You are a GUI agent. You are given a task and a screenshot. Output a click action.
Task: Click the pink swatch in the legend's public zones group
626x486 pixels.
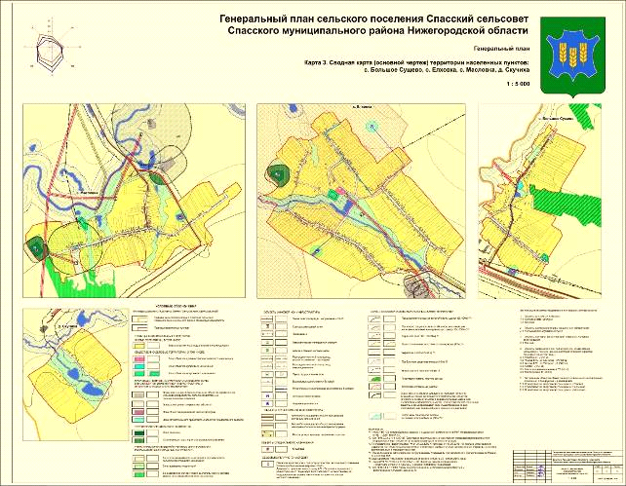[x=138, y=358]
